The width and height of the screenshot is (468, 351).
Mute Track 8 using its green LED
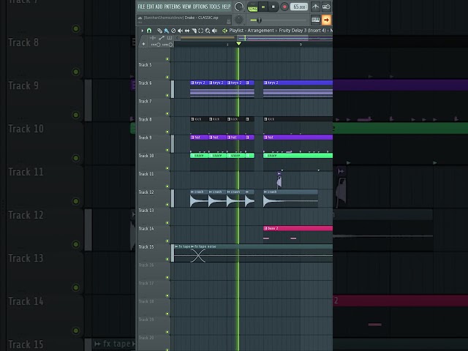pyautogui.click(x=167, y=132)
